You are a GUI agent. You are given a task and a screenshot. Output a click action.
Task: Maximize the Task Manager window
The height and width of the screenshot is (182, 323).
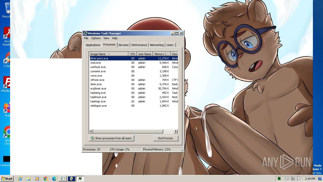176,33
